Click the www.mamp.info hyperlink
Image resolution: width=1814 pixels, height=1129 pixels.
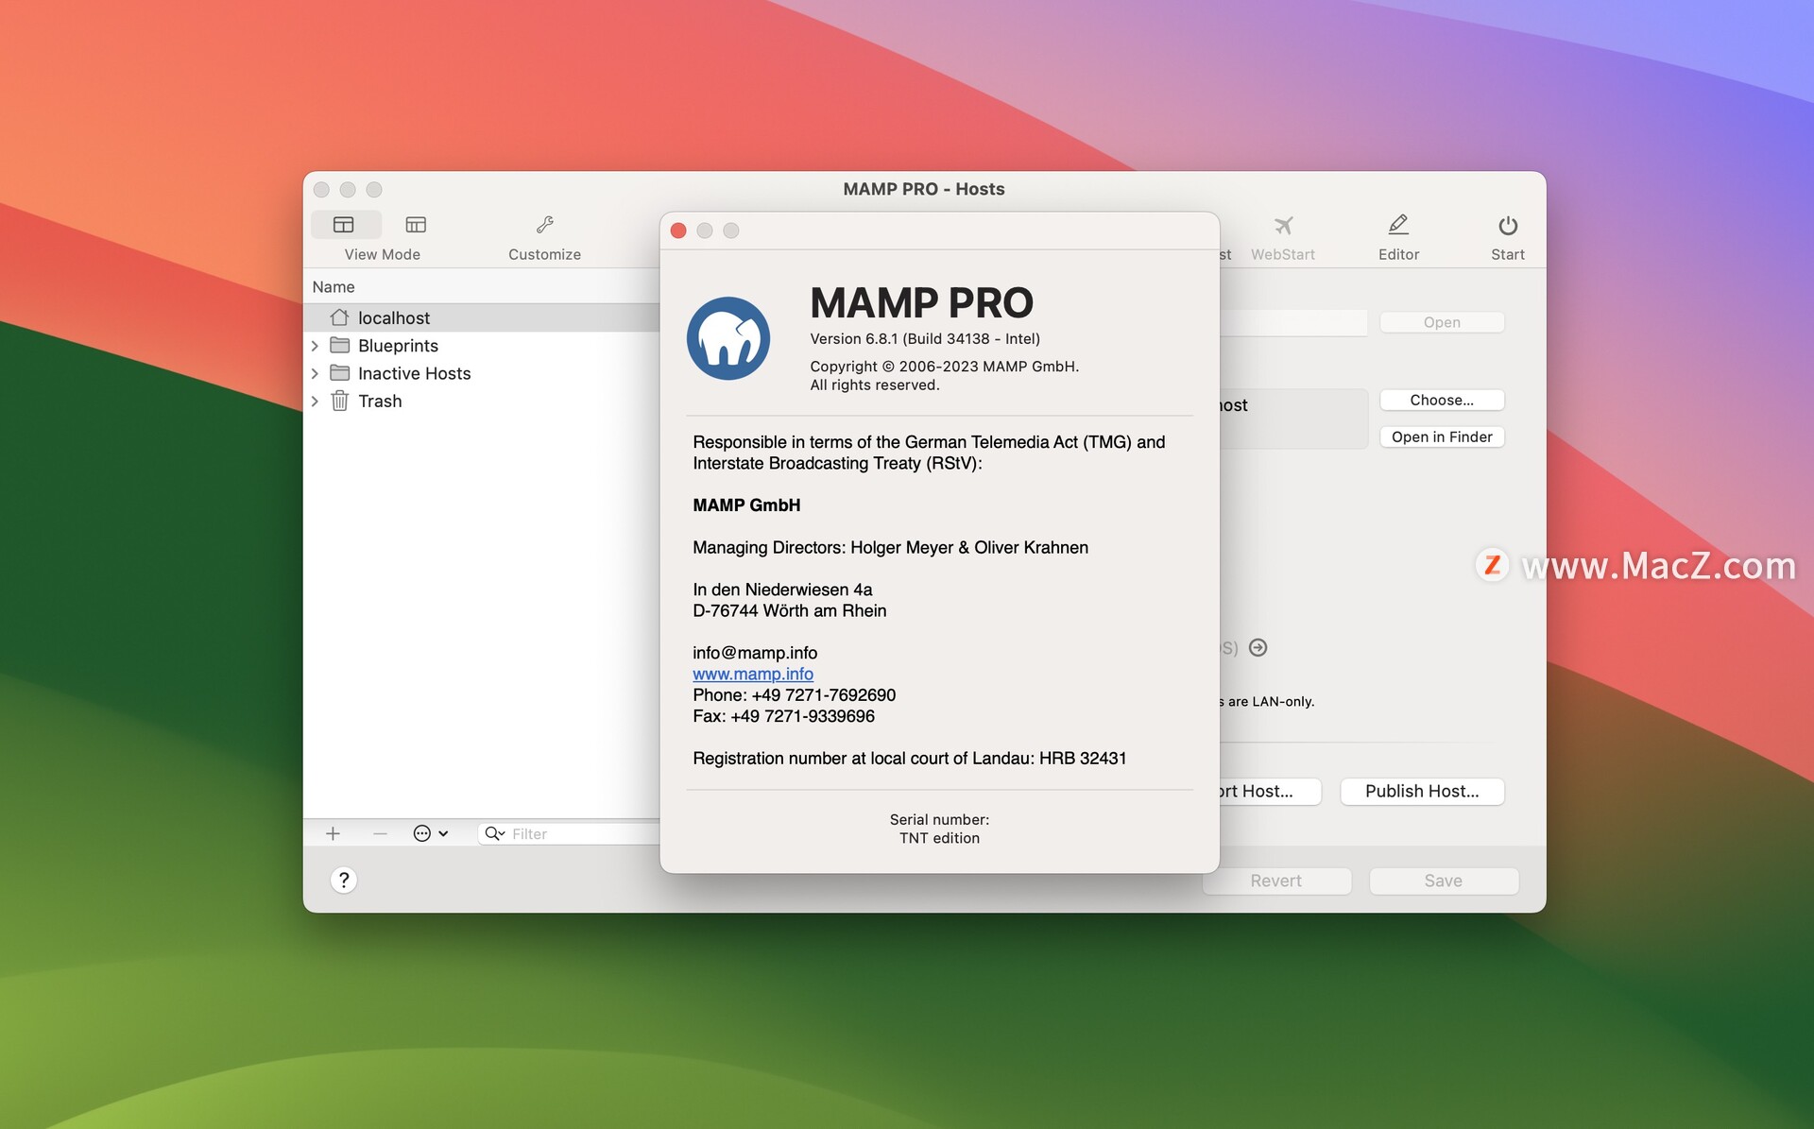tap(752, 673)
